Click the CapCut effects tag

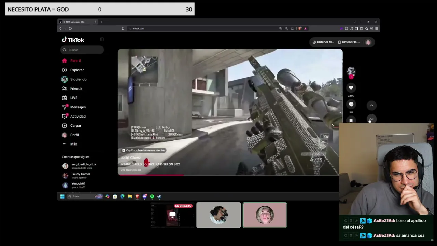[143, 150]
